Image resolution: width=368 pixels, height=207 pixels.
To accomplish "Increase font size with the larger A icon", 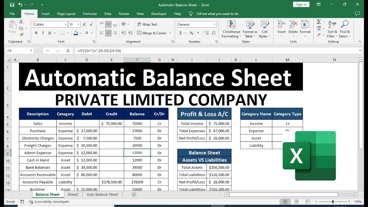I will [85, 24].
